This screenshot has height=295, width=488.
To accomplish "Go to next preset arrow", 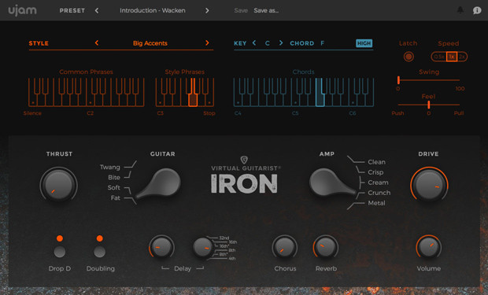I will (207, 10).
